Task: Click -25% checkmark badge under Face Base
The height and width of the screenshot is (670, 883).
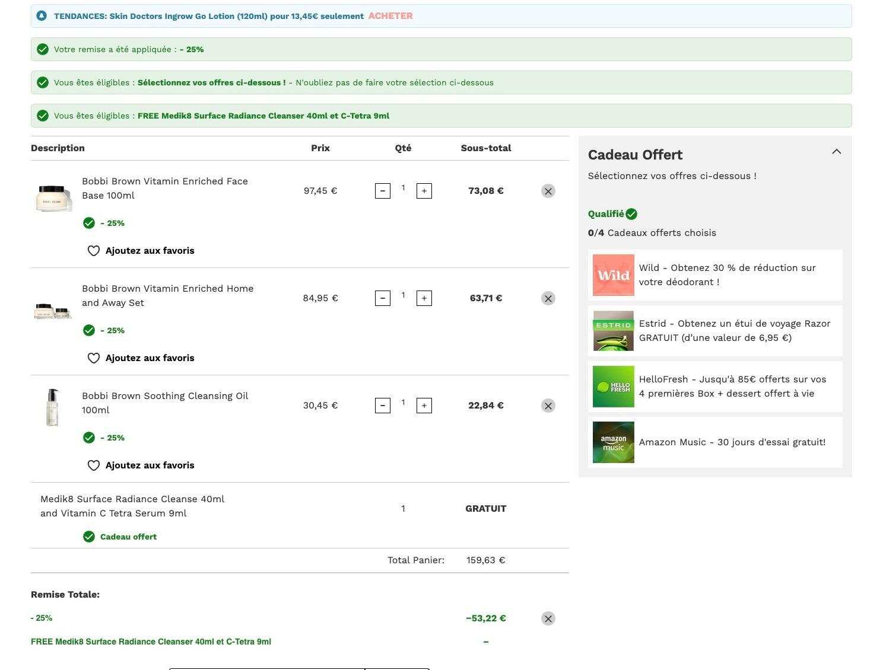Action: (x=89, y=223)
